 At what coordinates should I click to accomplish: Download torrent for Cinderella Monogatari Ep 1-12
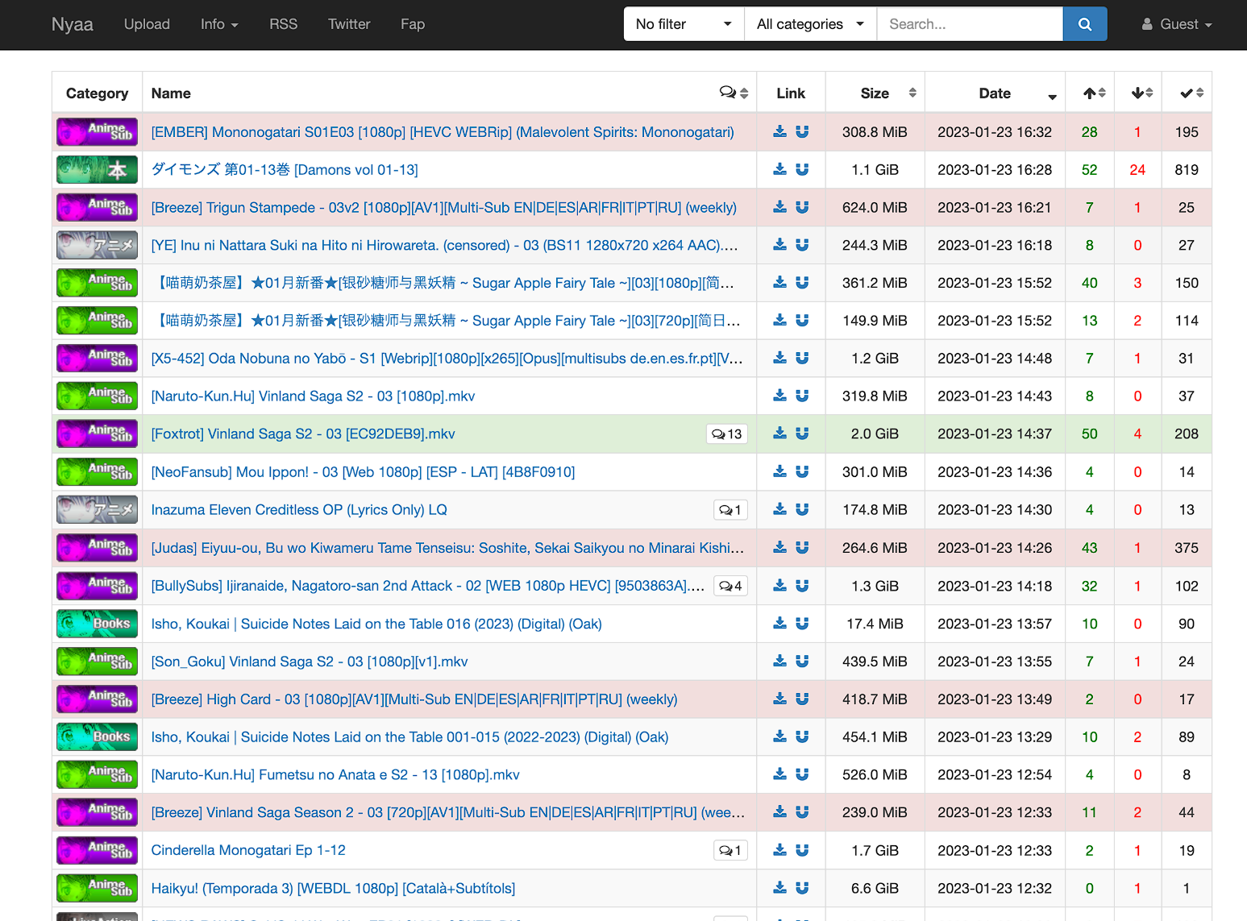point(779,849)
